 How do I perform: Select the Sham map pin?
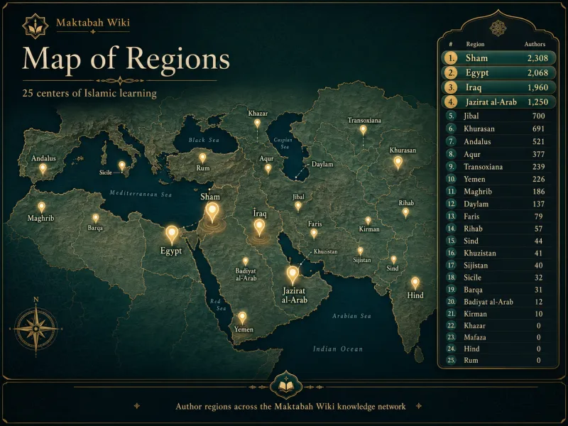click(x=212, y=212)
